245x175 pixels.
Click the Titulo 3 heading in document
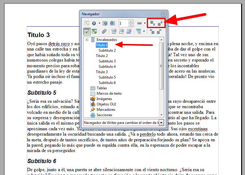pos(38,35)
